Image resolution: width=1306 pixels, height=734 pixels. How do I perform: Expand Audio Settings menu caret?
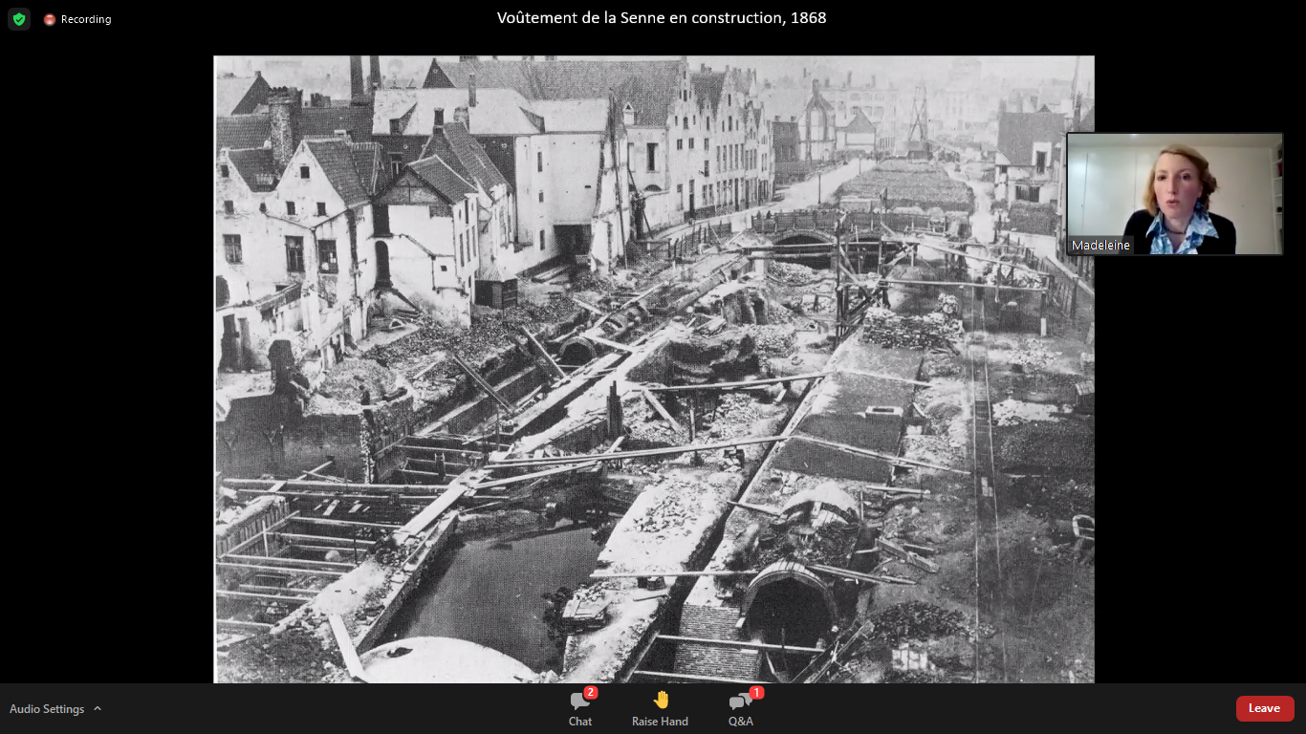(x=98, y=709)
